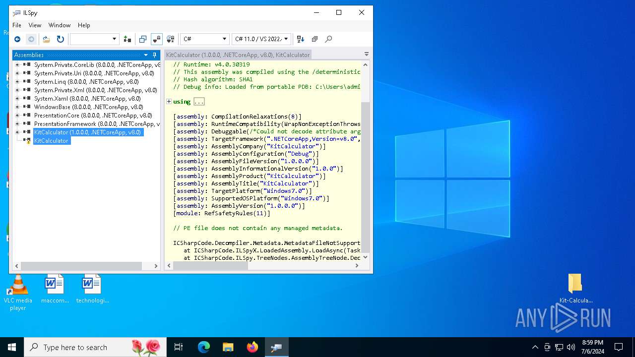
Task: Select the VLC media player desktop shortcut
Action: click(x=18, y=293)
